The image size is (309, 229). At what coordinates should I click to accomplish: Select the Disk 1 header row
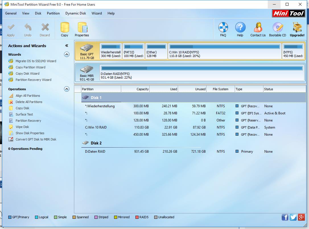click(193, 98)
